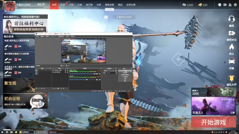Open the 精灵 headset assistant icon
The width and height of the screenshot is (239, 134).
[232, 19]
